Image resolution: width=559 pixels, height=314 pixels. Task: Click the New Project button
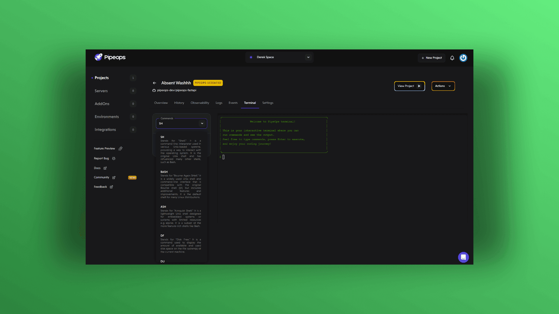[x=431, y=58]
